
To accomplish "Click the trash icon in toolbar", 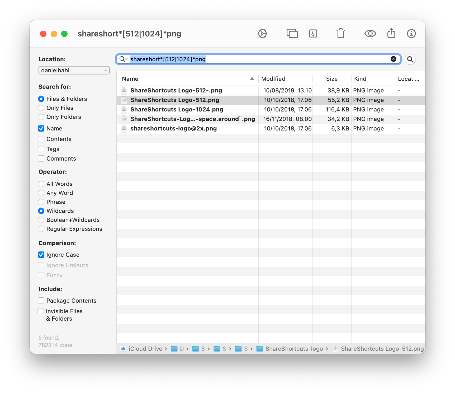I will coord(341,34).
